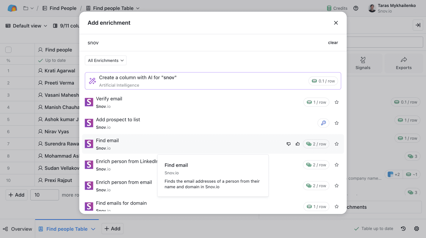This screenshot has height=238, width=426.
Task: Click the key icon for Add prospect to list
Action: [323, 123]
